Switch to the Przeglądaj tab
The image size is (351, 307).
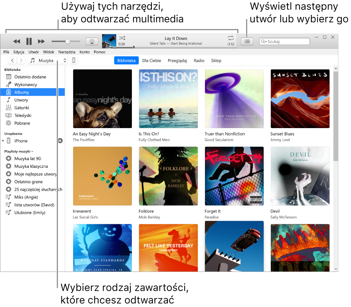(177, 61)
